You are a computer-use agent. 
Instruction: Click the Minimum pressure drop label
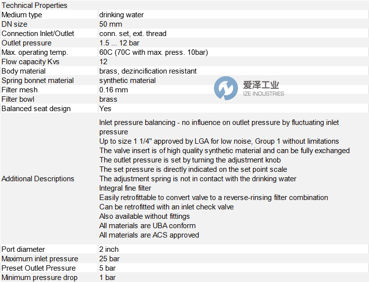40,278
